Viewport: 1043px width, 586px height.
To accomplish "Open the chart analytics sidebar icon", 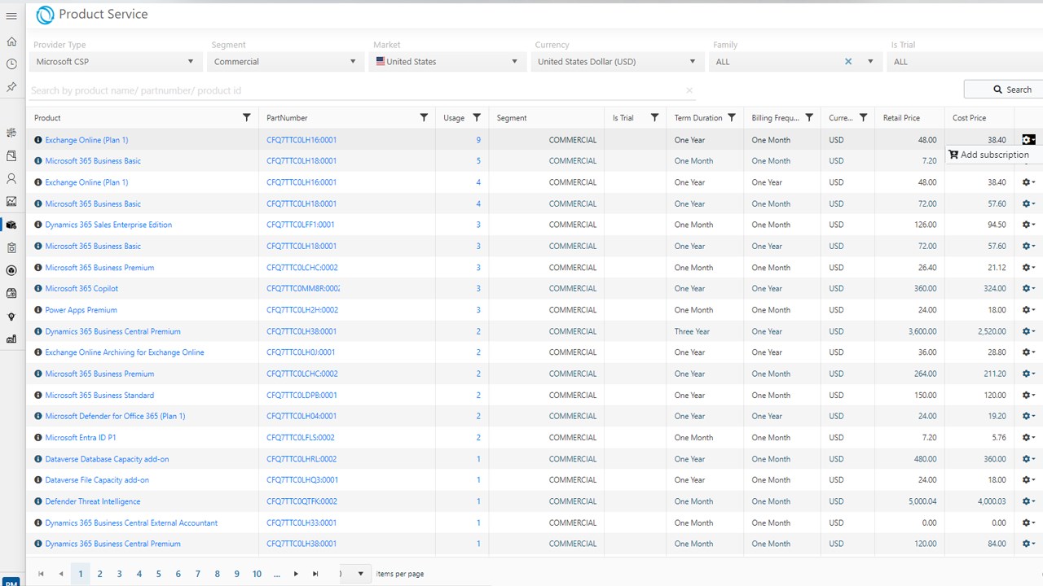I will pos(11,201).
